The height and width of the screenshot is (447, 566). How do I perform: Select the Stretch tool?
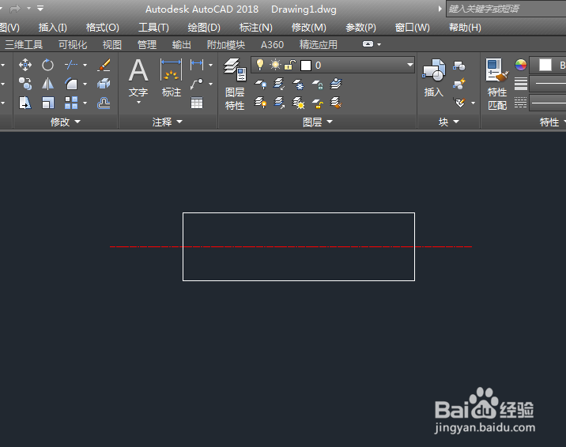[25, 103]
